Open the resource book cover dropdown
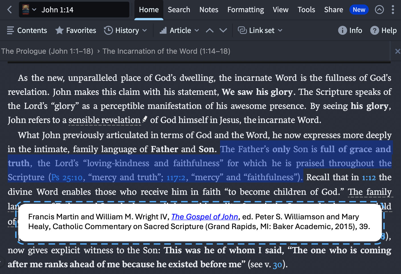 pyautogui.click(x=29, y=10)
